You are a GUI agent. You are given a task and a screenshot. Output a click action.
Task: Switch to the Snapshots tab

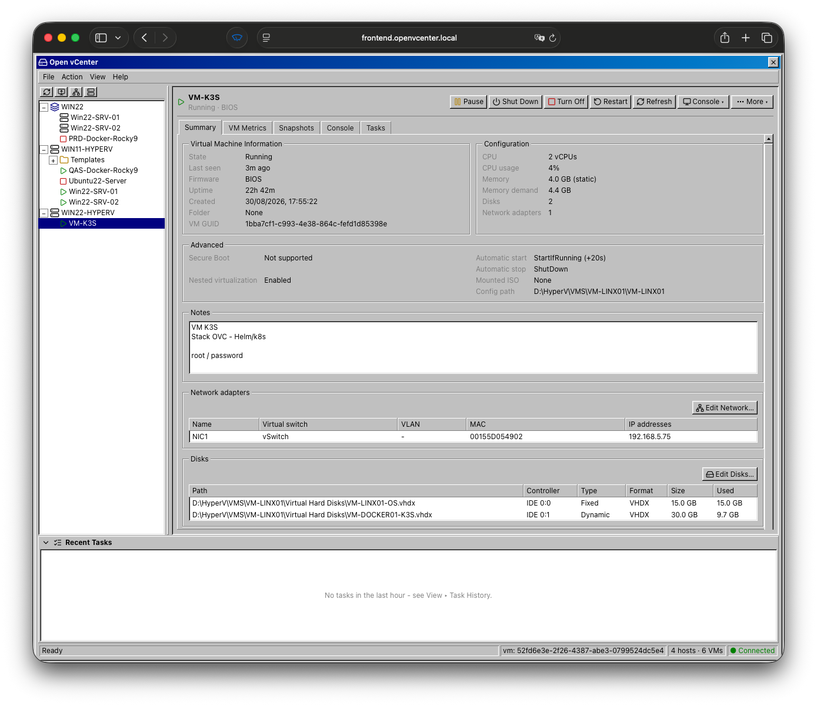[296, 128]
